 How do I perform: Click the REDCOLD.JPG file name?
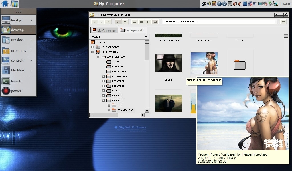(204, 40)
